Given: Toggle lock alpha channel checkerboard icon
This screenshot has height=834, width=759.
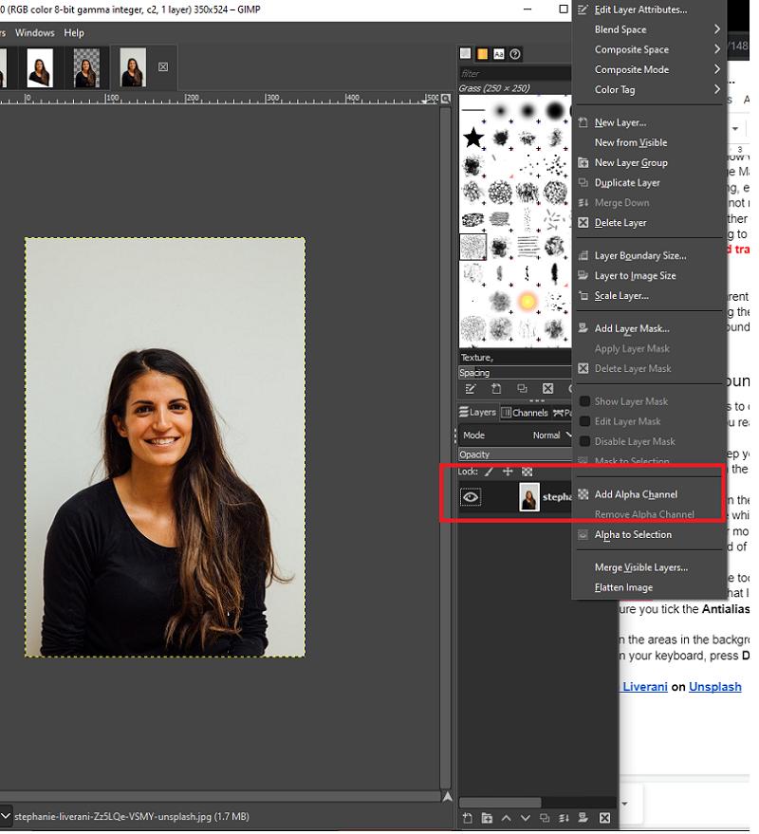Looking at the screenshot, I should (528, 472).
